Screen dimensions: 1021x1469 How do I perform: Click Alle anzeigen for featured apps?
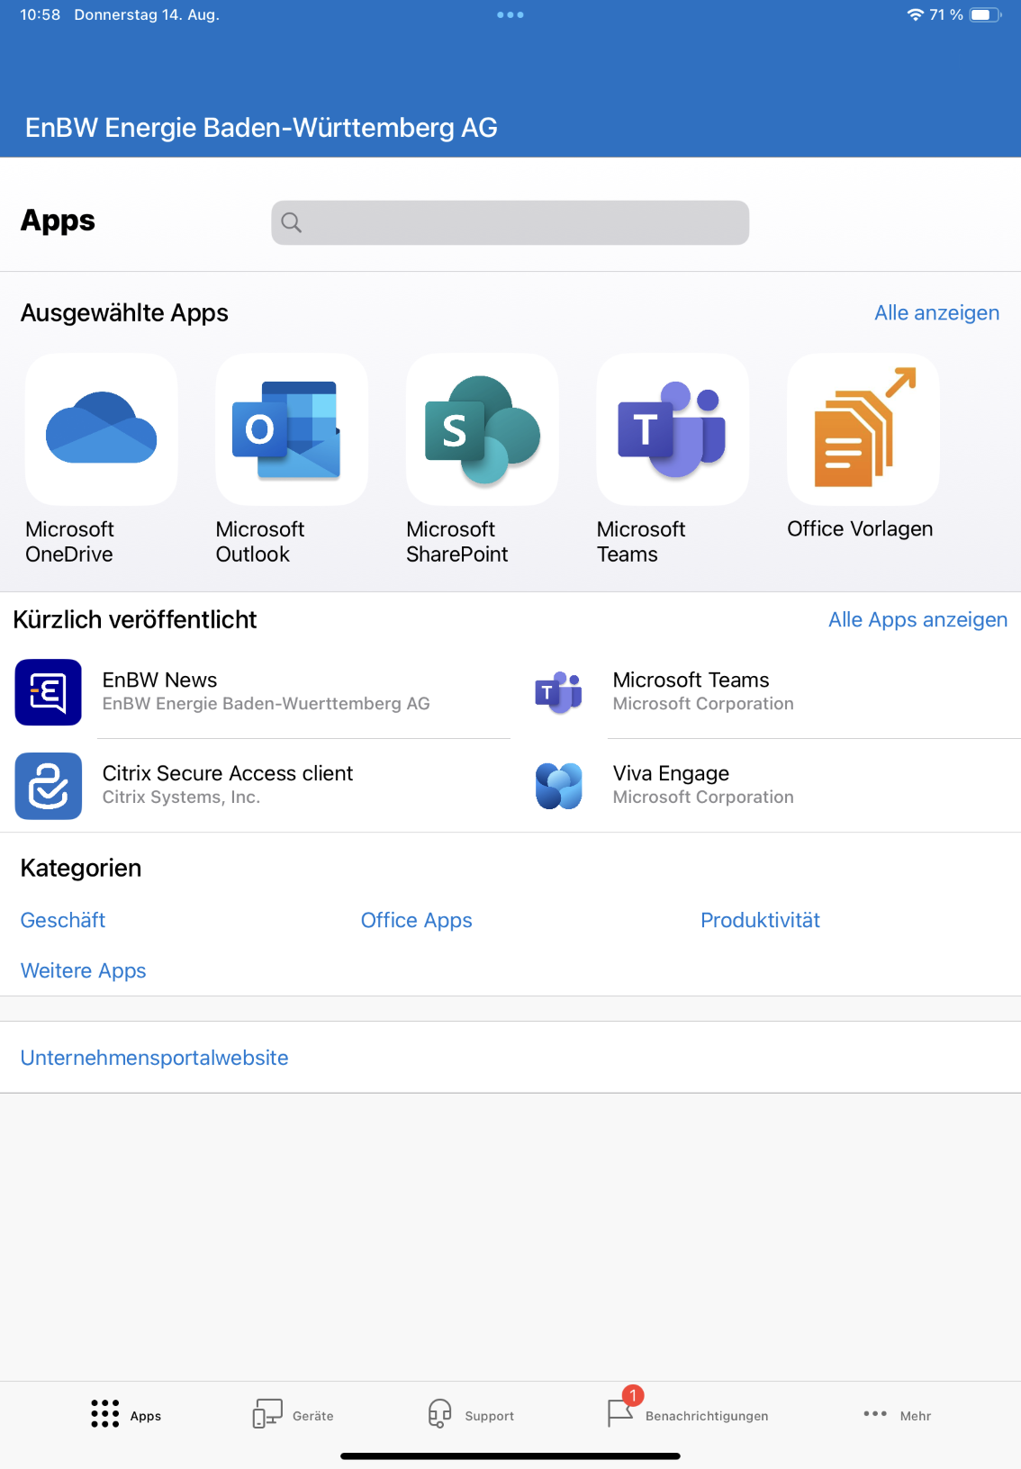click(937, 312)
